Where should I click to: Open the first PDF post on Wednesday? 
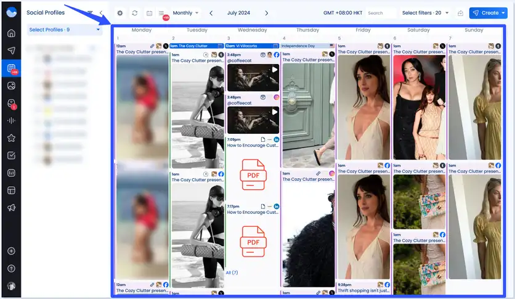click(253, 171)
